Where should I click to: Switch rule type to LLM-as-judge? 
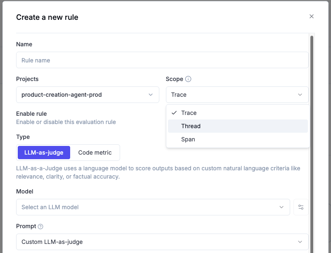(x=44, y=153)
